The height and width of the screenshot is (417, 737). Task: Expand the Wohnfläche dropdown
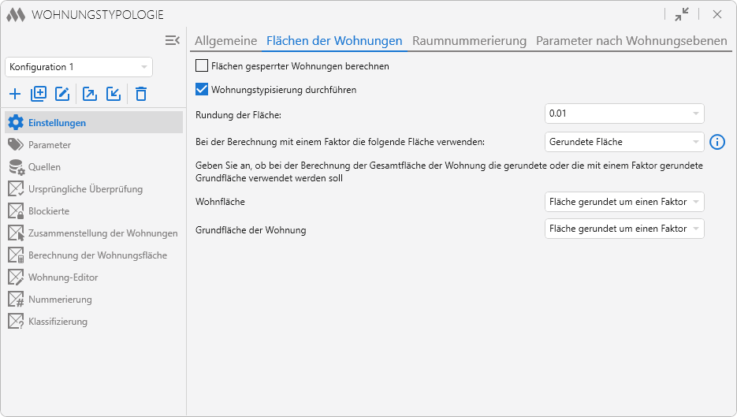[x=623, y=202]
